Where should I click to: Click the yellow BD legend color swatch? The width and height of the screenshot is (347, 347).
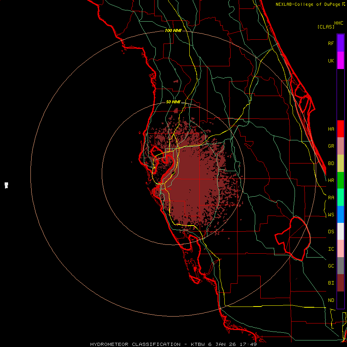click(x=340, y=163)
